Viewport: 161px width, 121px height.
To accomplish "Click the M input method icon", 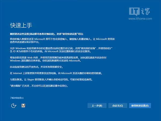I will (x=23, y=106).
